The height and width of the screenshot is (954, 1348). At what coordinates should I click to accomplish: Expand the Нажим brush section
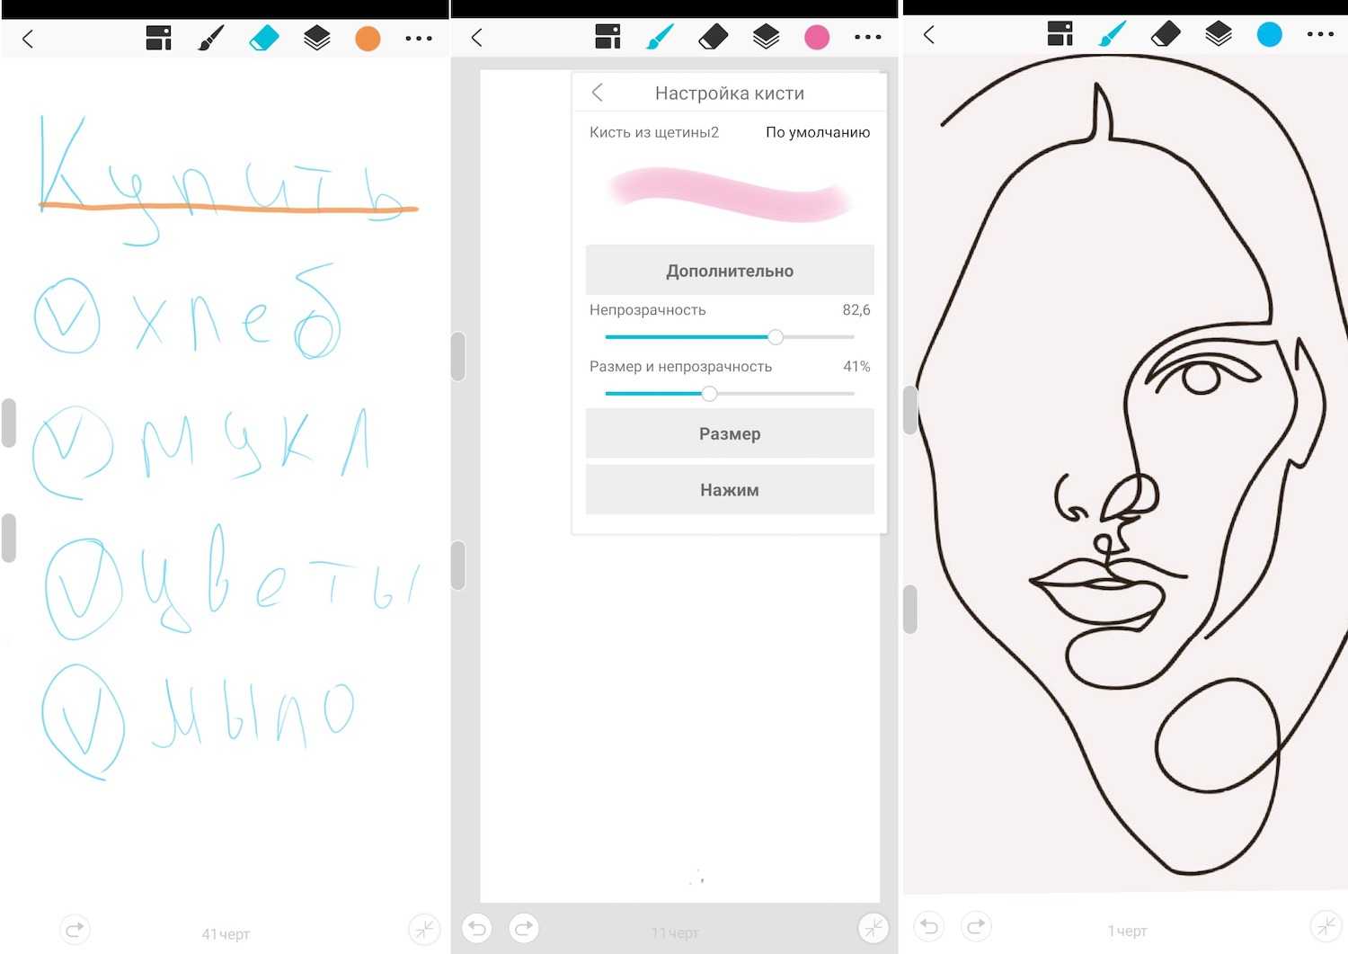730,490
